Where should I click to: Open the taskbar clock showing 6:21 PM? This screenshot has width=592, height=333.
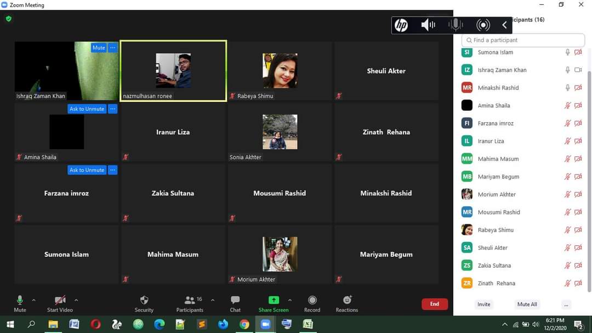coord(555,324)
